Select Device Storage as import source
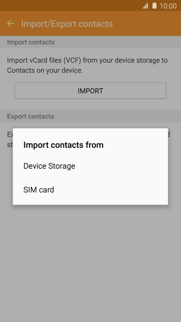The width and height of the screenshot is (181, 322). pyautogui.click(x=90, y=166)
